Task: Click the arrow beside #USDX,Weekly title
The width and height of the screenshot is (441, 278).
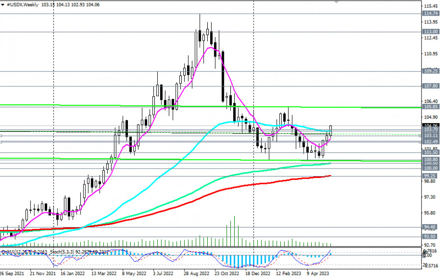Action: [x=3, y=4]
